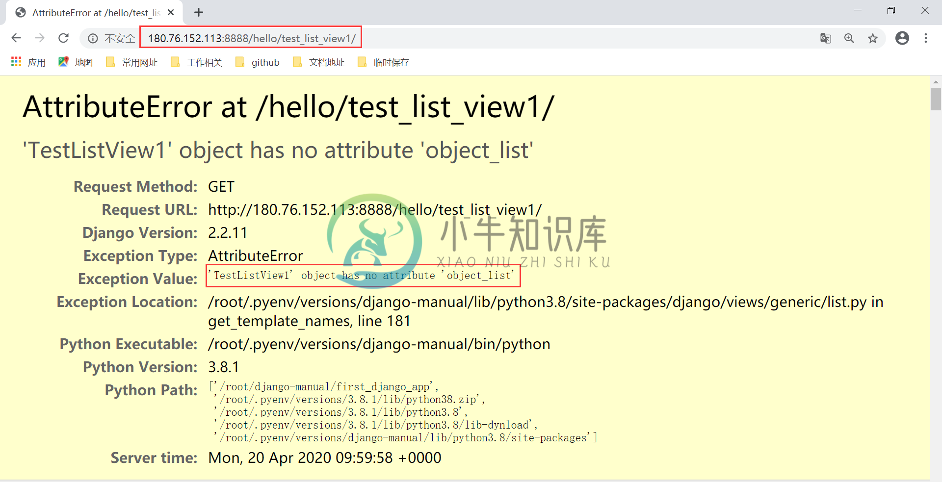Click the Server time value
This screenshot has width=942, height=482.
click(x=325, y=458)
